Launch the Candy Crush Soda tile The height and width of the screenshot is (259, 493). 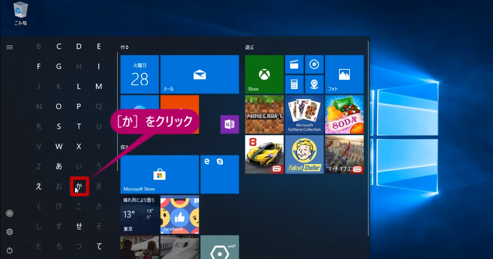click(x=344, y=114)
